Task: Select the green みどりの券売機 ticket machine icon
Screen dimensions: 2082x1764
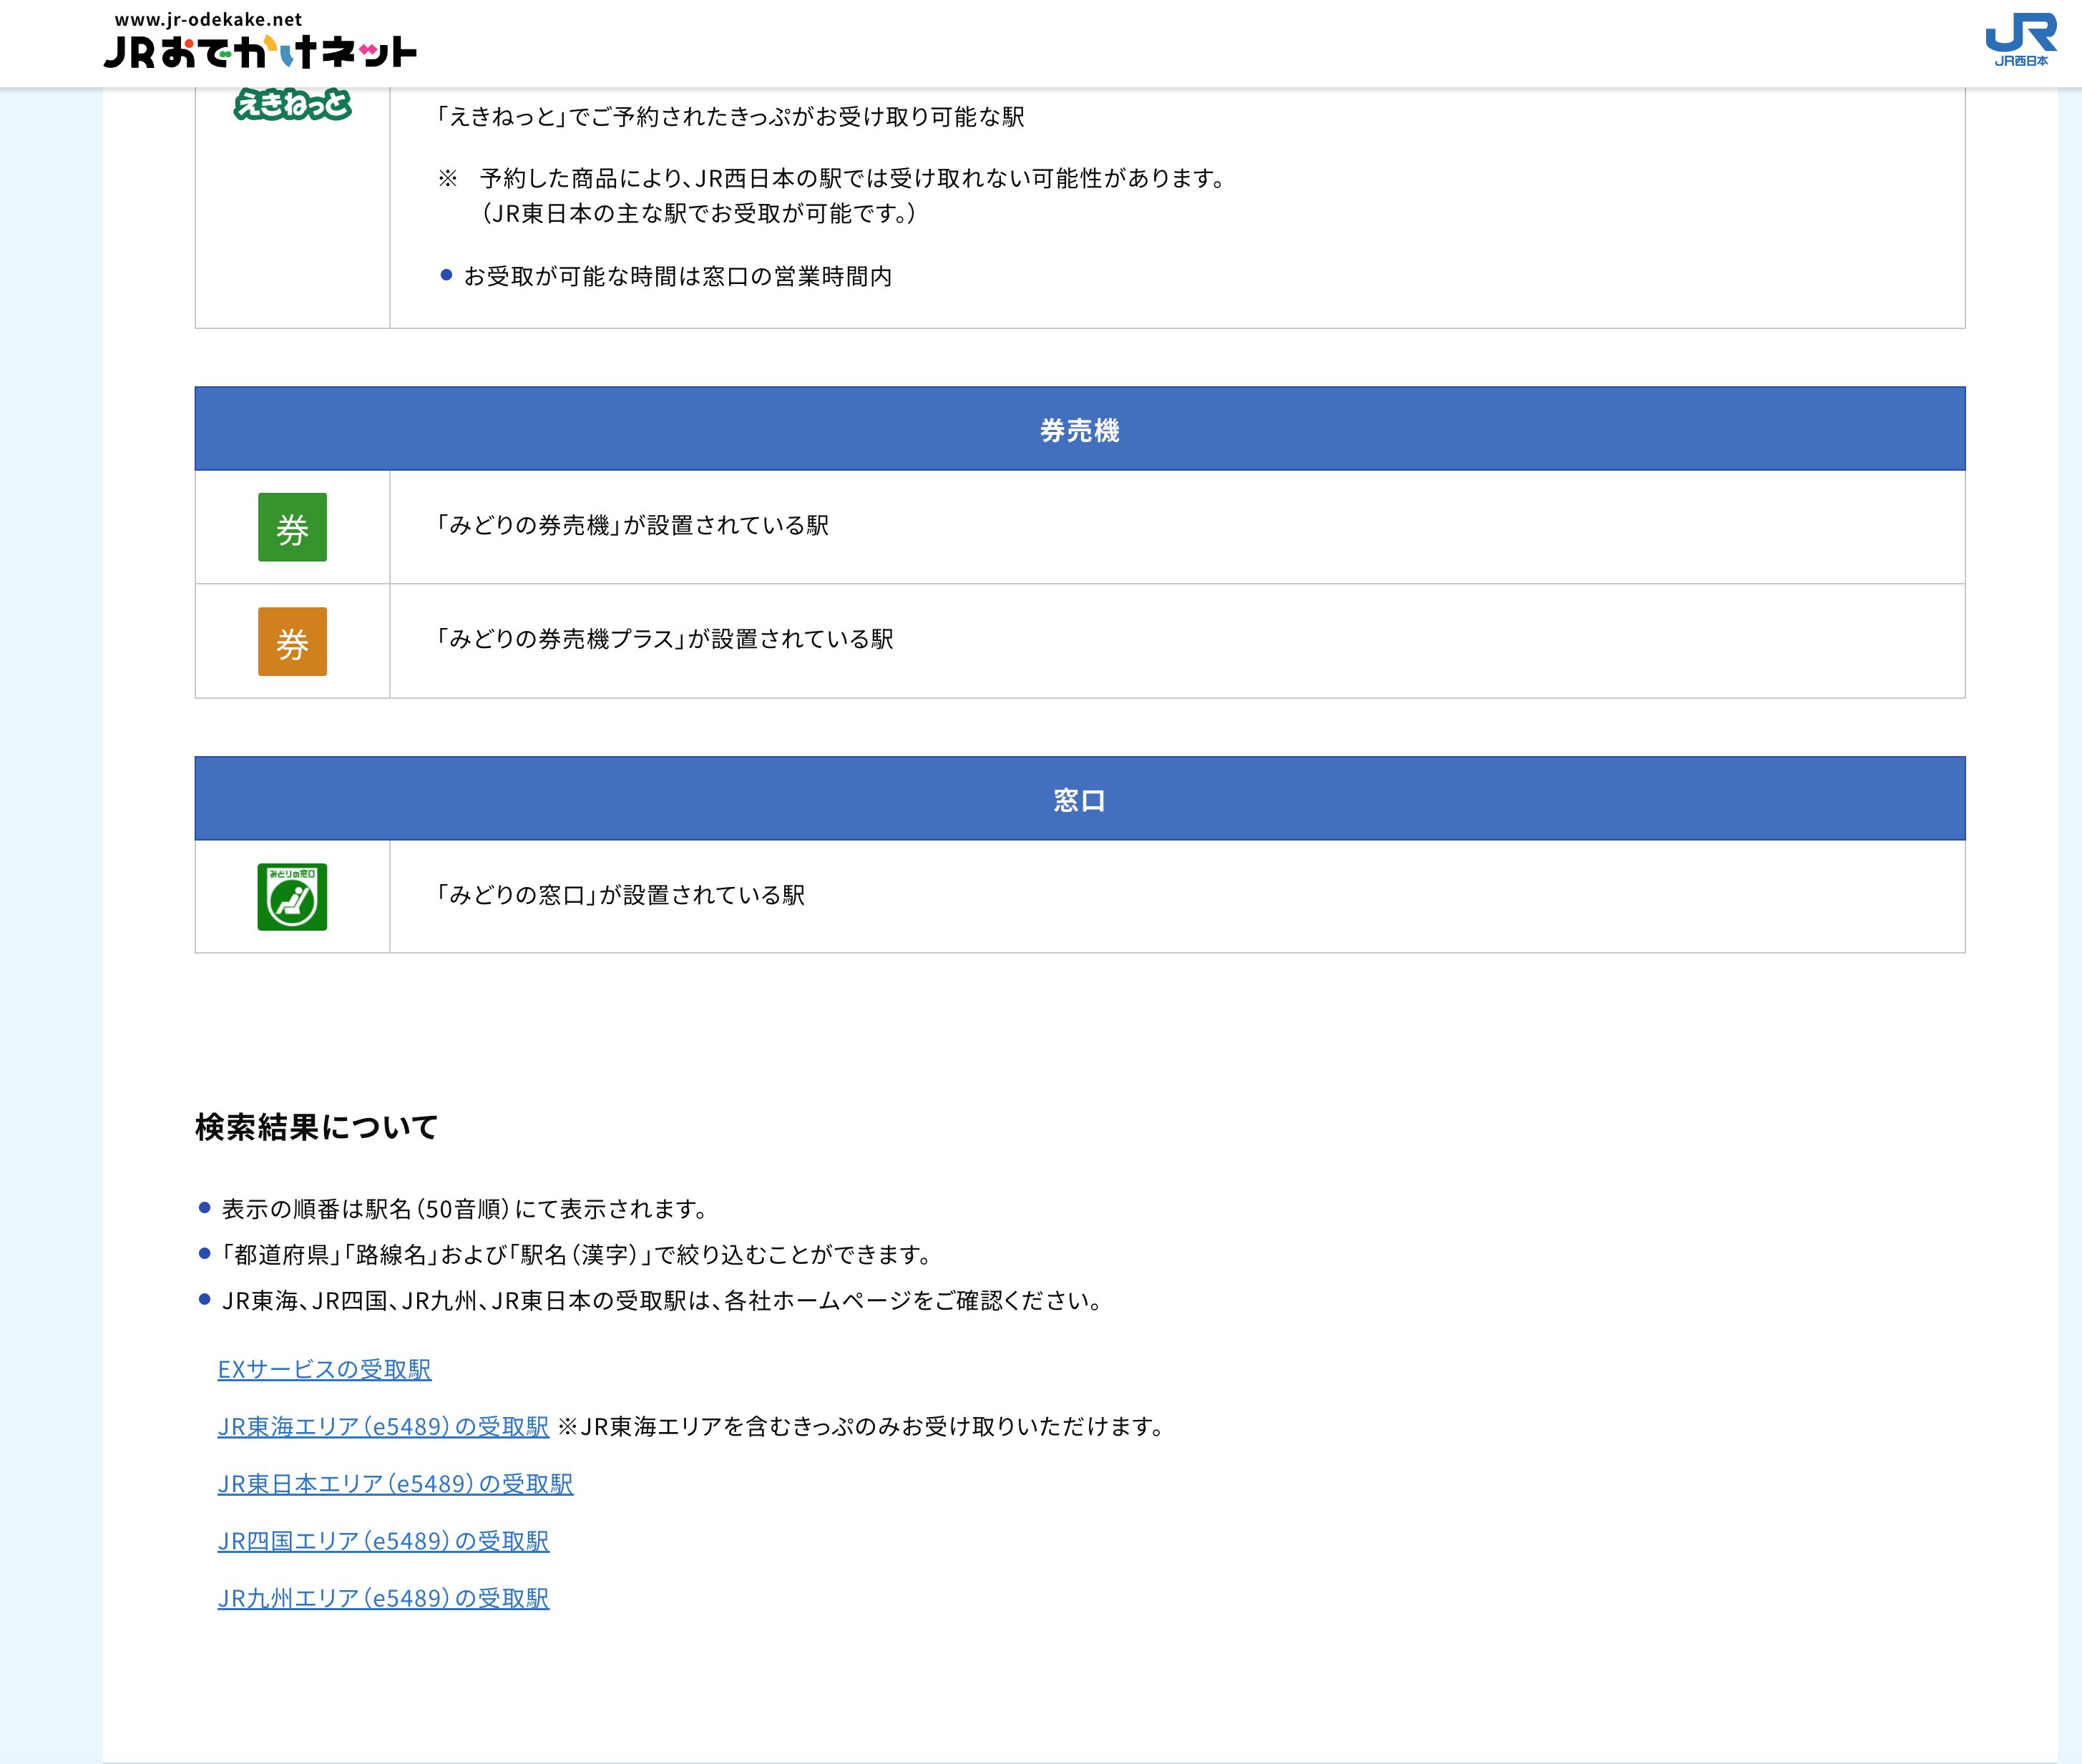Action: pyautogui.click(x=292, y=527)
